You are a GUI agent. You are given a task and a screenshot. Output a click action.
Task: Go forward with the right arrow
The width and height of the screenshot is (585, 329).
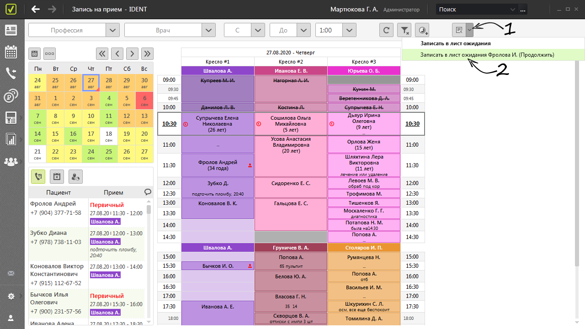click(x=52, y=9)
